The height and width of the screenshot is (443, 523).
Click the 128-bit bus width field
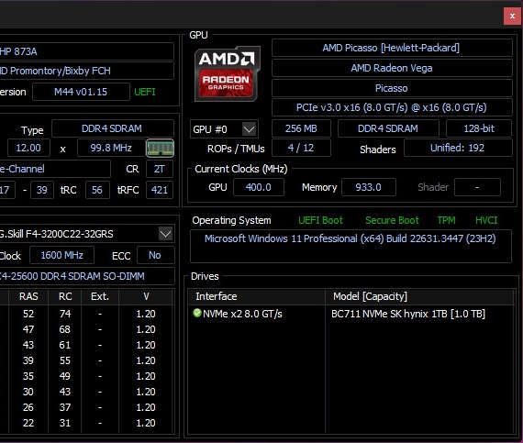click(x=479, y=128)
